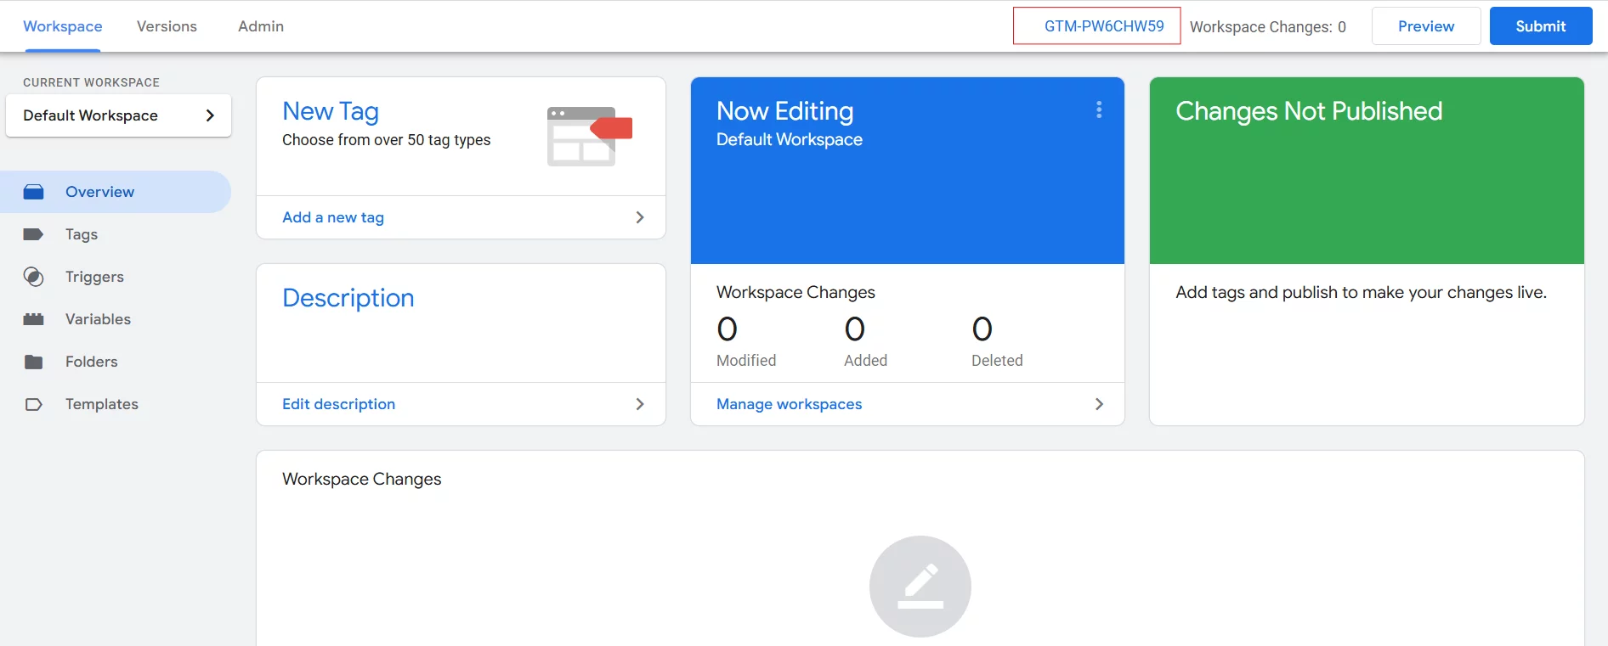Open the Tags section label

coord(82,234)
